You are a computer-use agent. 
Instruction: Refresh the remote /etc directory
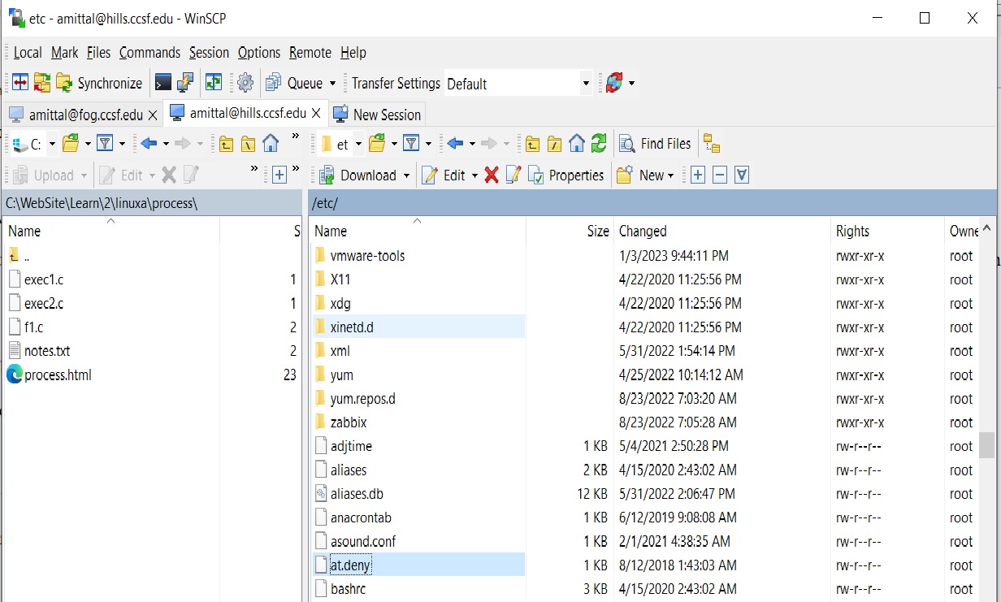pyautogui.click(x=599, y=144)
